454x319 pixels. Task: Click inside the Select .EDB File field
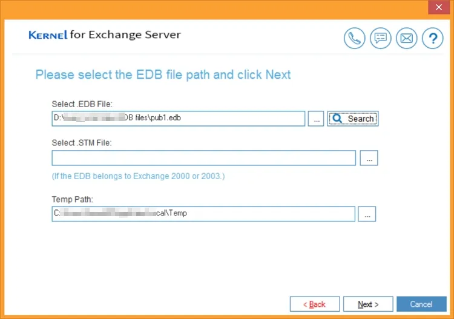tap(179, 119)
